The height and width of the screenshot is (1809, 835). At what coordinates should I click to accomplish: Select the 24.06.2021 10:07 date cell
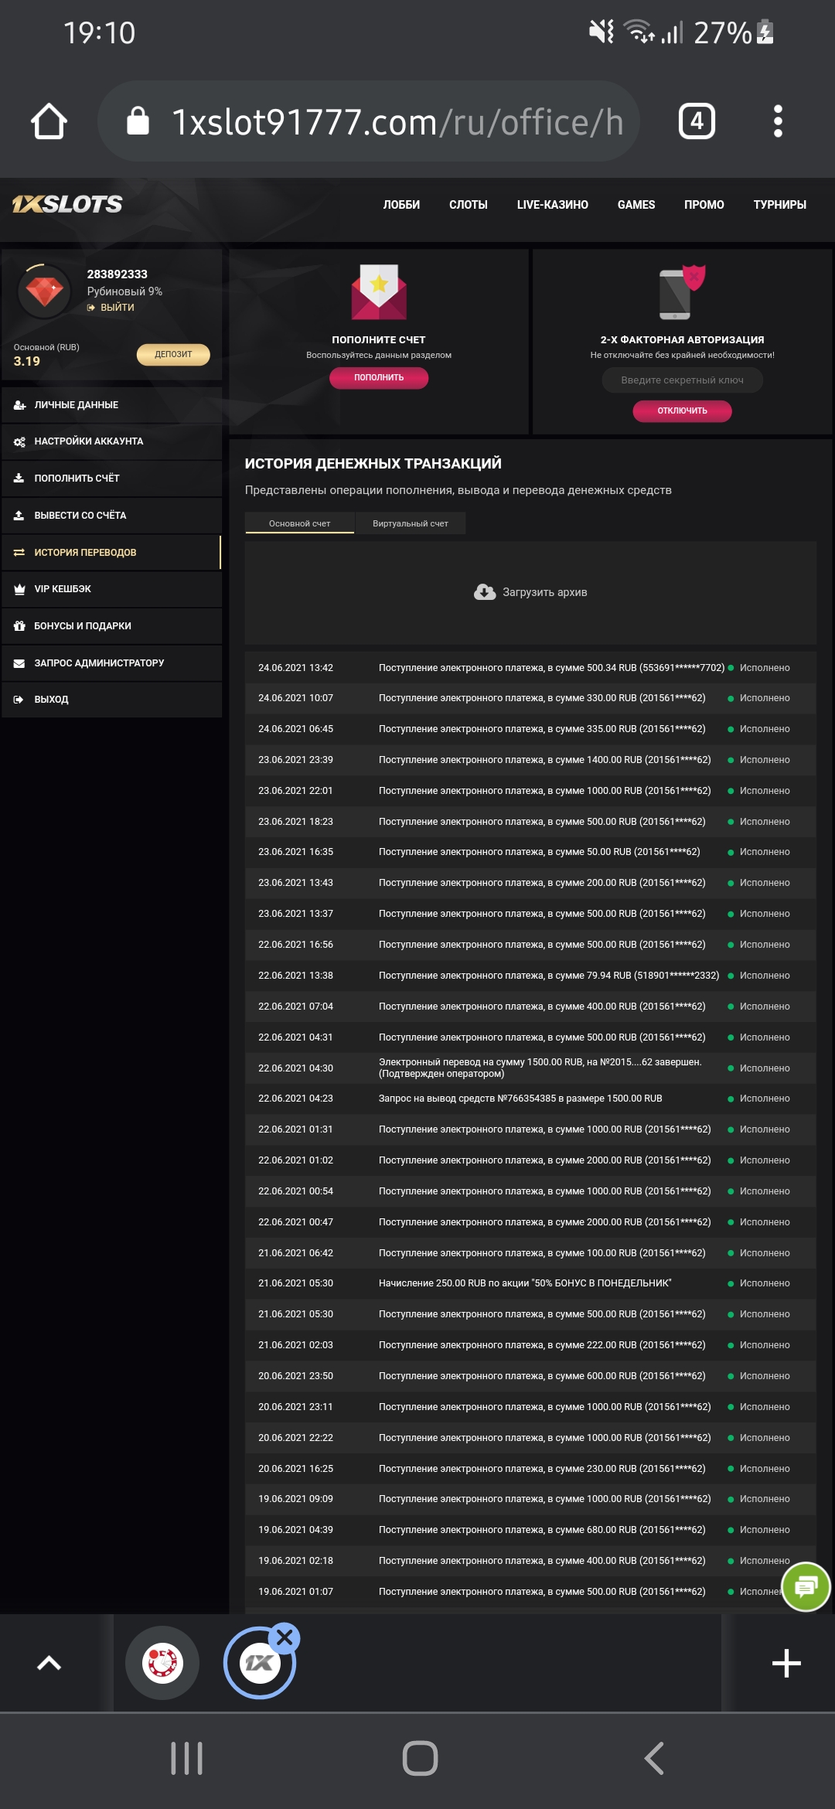pos(295,698)
